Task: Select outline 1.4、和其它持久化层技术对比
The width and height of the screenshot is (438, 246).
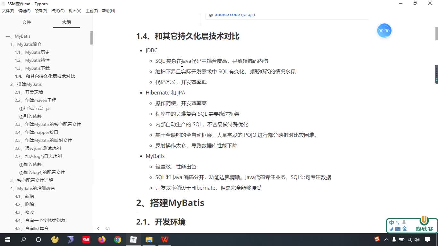Action: point(45,76)
